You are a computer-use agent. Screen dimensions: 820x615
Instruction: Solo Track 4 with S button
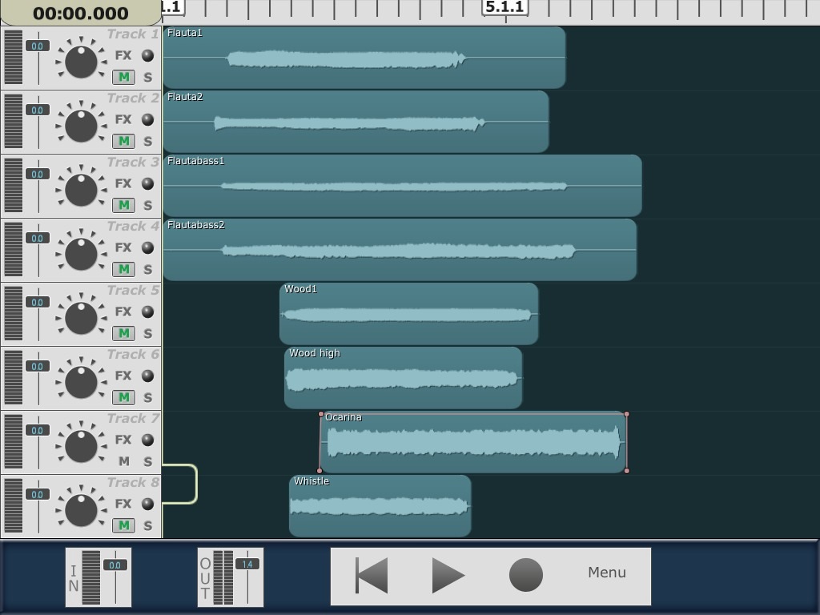pos(148,270)
